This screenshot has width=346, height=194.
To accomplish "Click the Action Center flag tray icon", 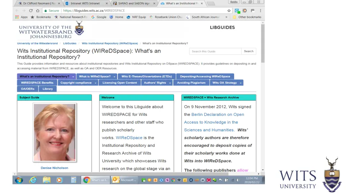I will coord(220,180).
